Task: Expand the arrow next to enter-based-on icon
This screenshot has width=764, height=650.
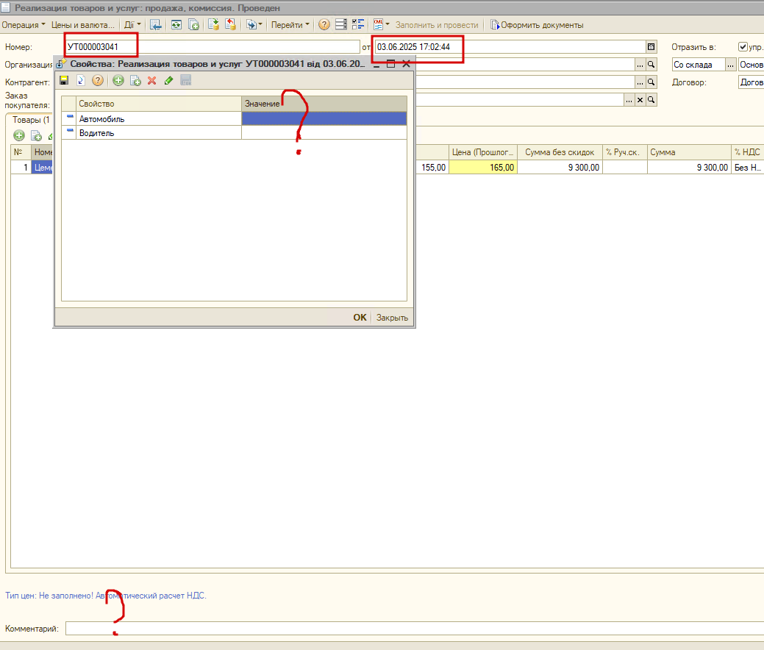Action: 260,24
